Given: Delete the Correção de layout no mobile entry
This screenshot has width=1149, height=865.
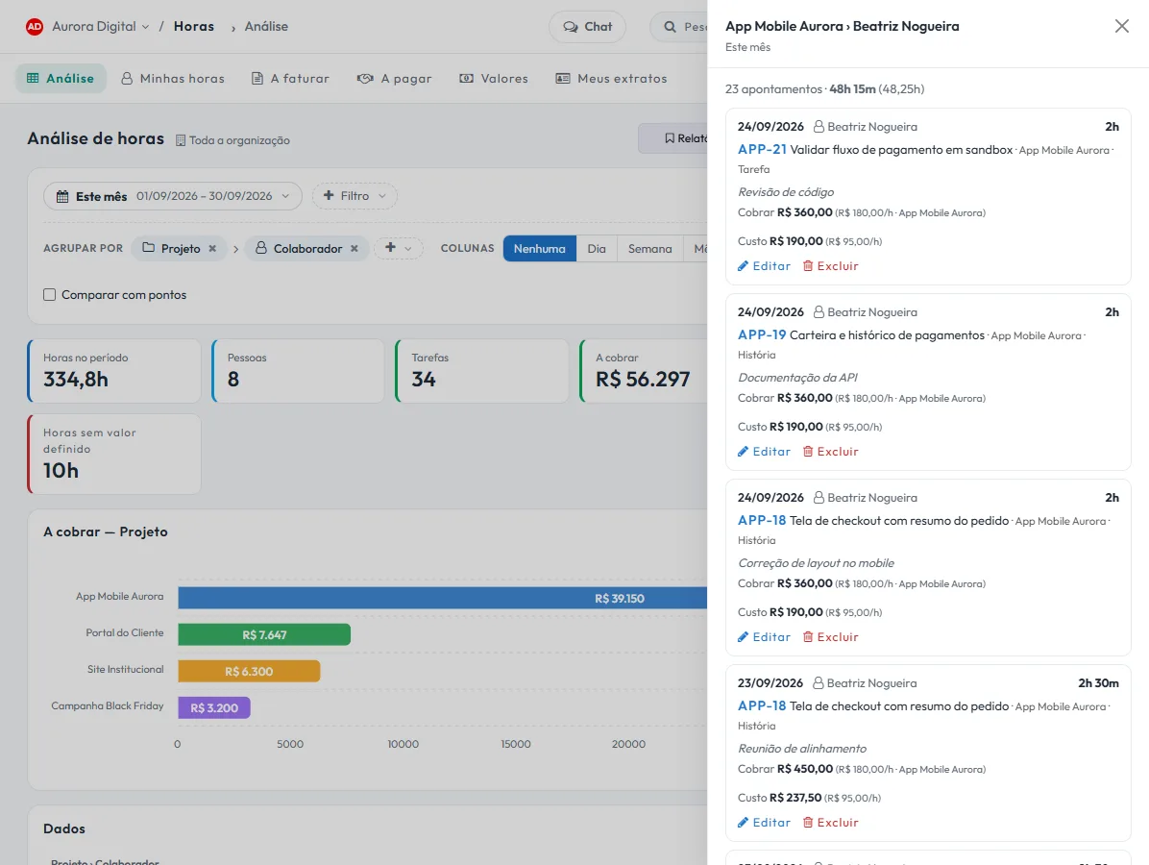Looking at the screenshot, I should click(x=830, y=637).
